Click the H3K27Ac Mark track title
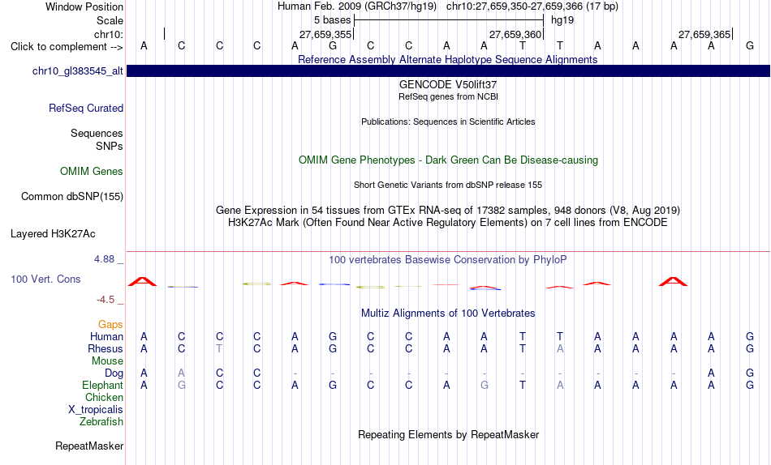The width and height of the screenshot is (771, 465). (x=448, y=223)
